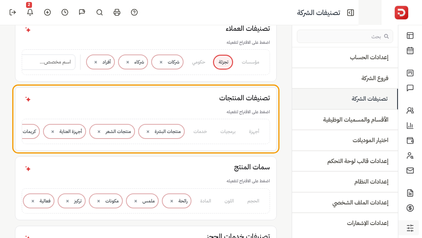The width and height of the screenshot is (422, 238).
Task: Activate the مؤسسات suggestion
Action: 250,62
